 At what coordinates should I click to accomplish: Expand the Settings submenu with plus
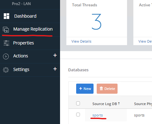[x=55, y=69]
